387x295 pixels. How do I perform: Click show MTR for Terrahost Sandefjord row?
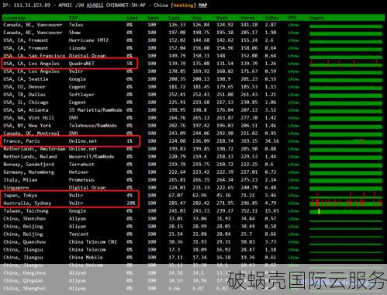[x=293, y=165]
